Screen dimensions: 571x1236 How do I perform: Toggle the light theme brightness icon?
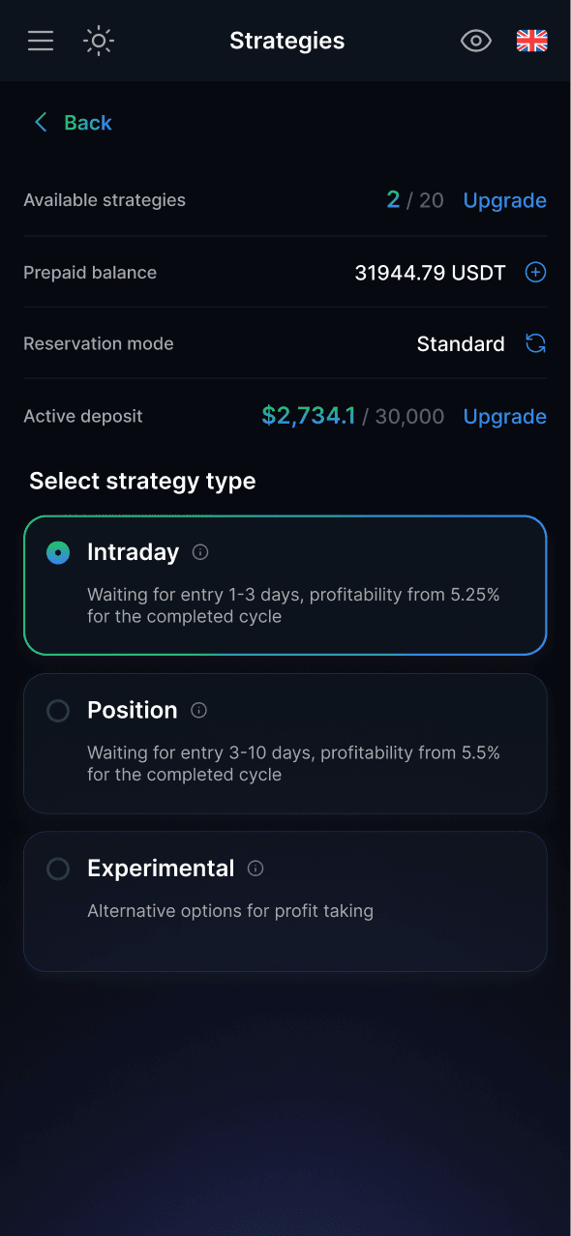[x=98, y=41]
